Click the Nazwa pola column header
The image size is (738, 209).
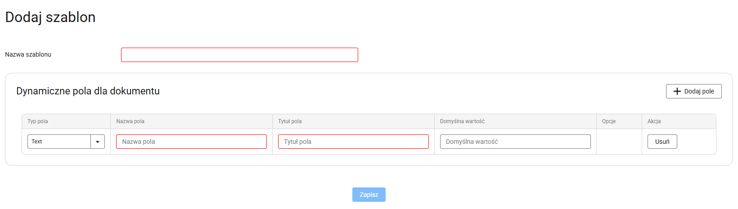(130, 121)
